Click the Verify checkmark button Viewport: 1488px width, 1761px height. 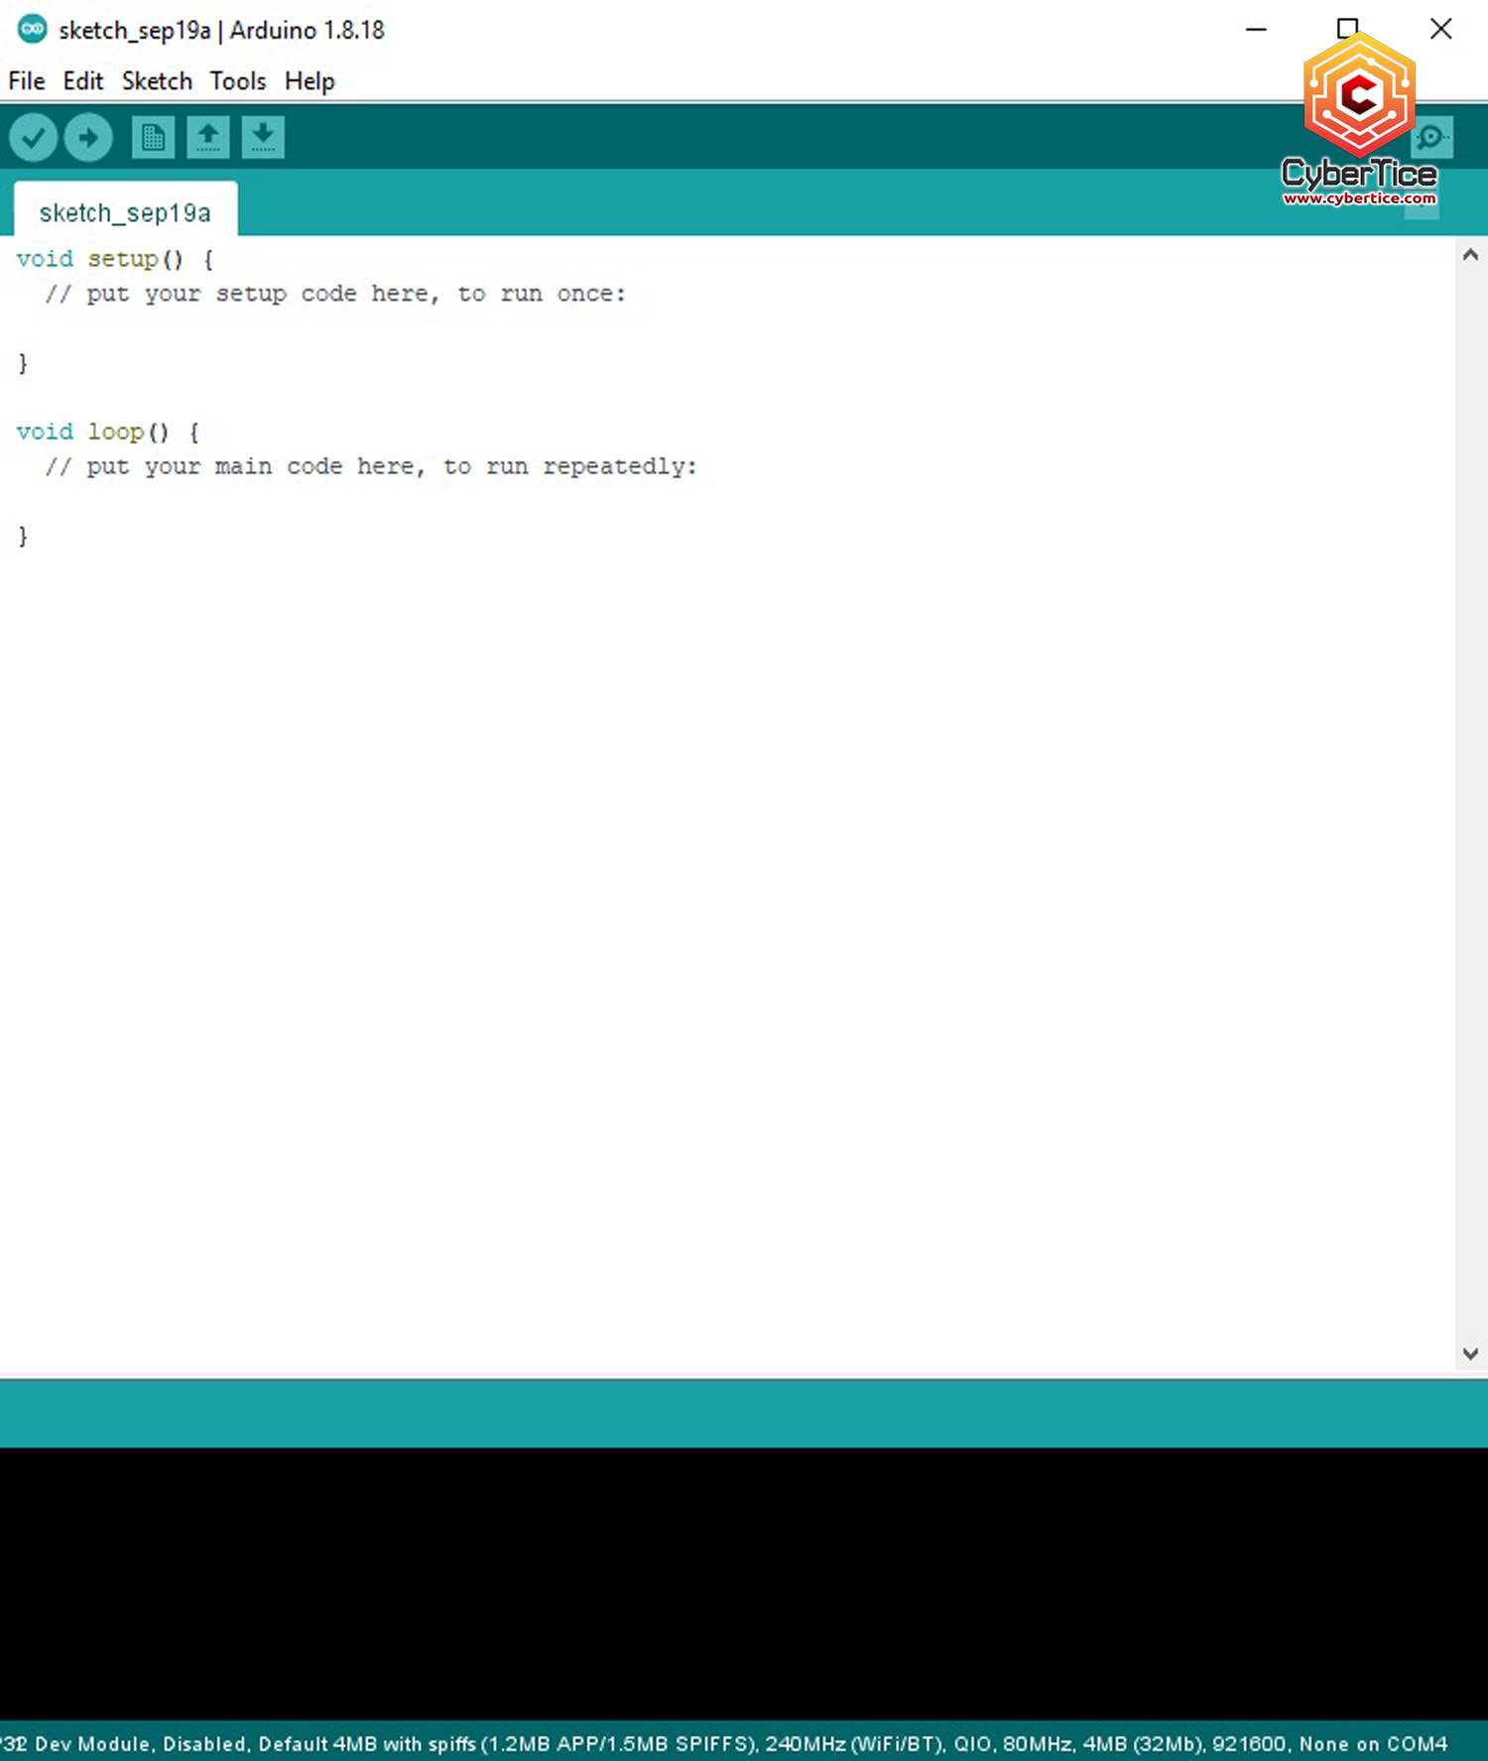click(33, 138)
